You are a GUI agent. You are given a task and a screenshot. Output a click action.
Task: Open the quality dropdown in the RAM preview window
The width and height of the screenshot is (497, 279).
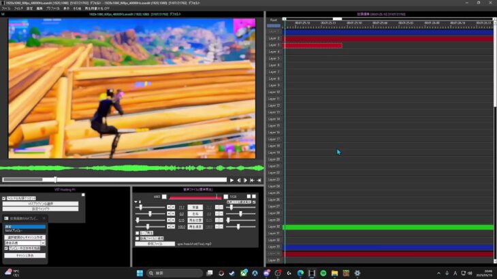pos(25,242)
